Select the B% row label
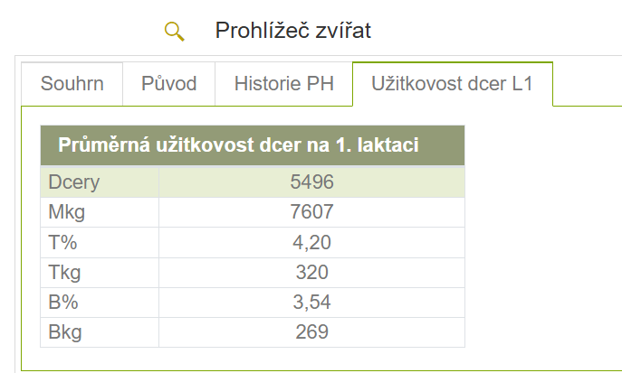This screenshot has height=373, width=622. [63, 303]
